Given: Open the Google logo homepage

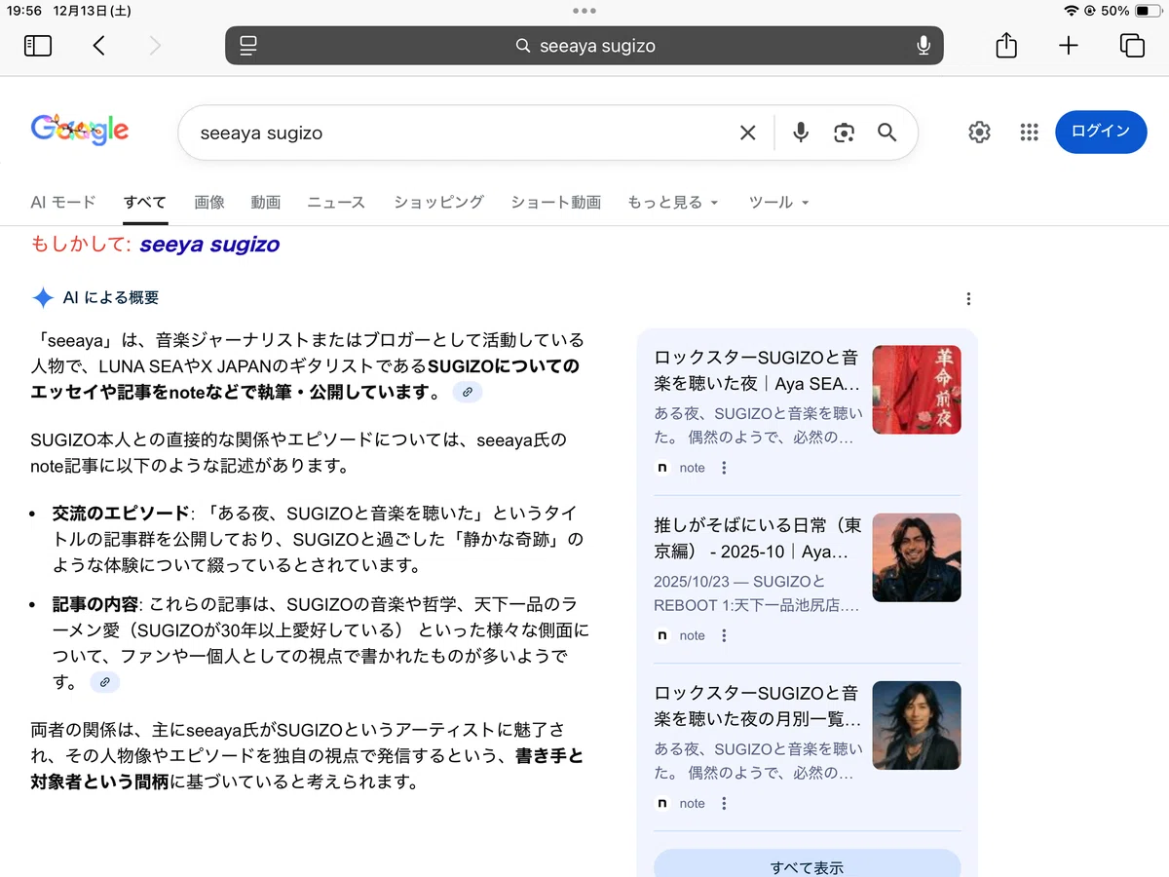Looking at the screenshot, I should click(x=80, y=131).
